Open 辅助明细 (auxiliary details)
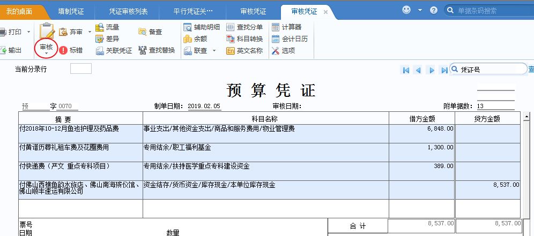The image size is (534, 236). (202, 27)
